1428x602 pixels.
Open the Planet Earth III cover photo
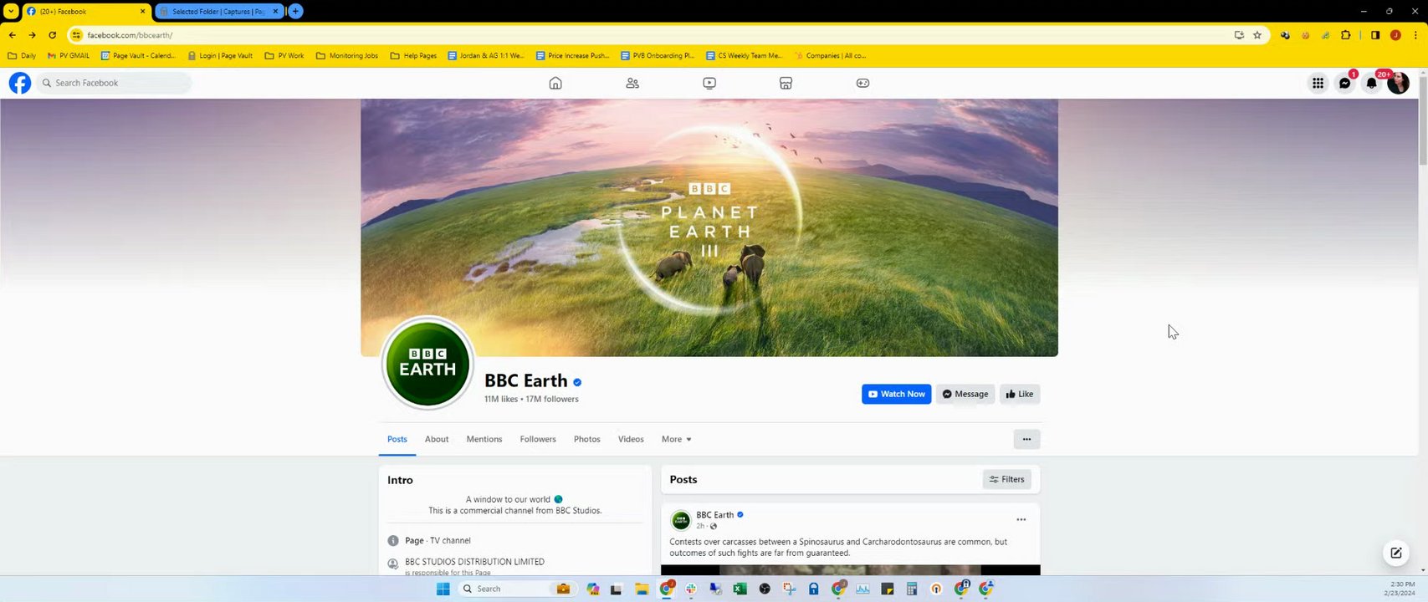click(x=709, y=227)
